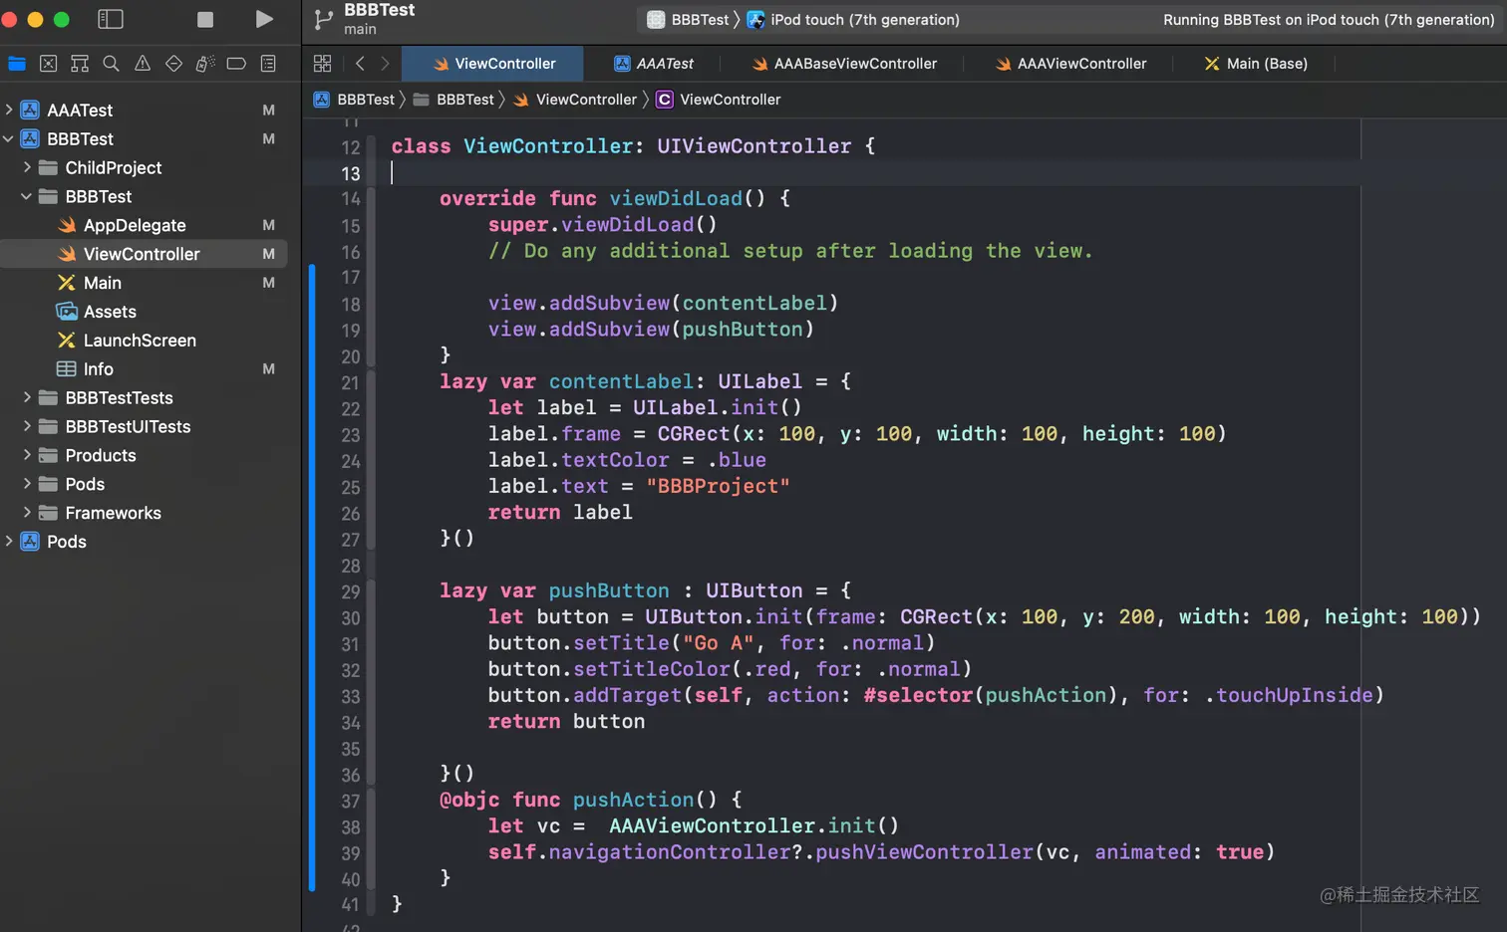
Task: Select ViewController in the navigator
Action: pyautogui.click(x=144, y=254)
